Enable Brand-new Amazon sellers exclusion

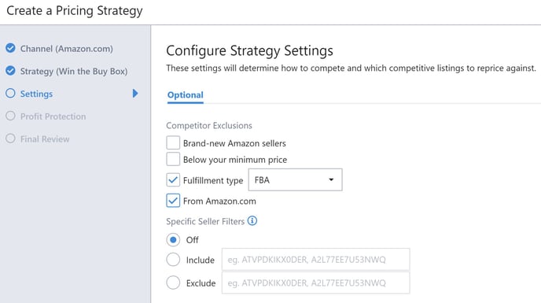(173, 142)
